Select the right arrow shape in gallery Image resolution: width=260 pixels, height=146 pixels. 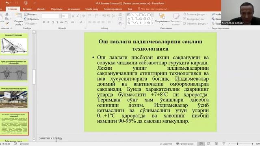pos(141,19)
